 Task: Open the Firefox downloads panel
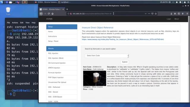pyautogui.click(x=171, y=14)
